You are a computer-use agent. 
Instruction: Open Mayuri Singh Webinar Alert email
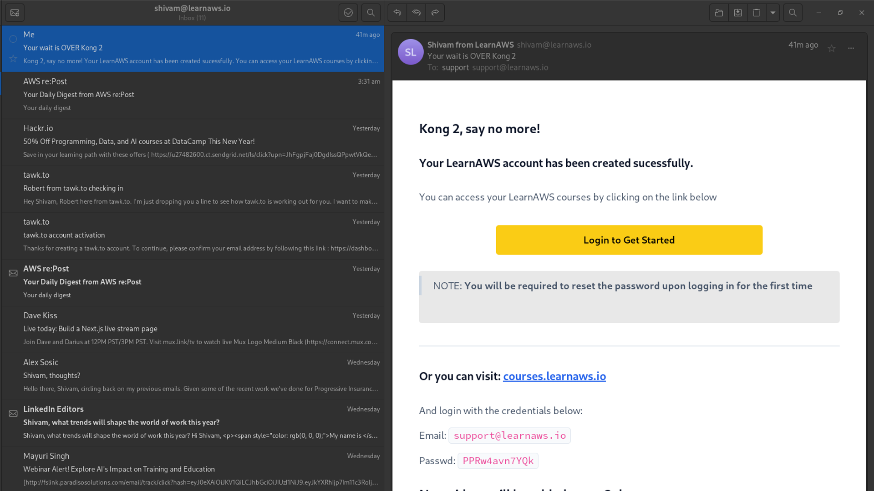[x=193, y=468]
